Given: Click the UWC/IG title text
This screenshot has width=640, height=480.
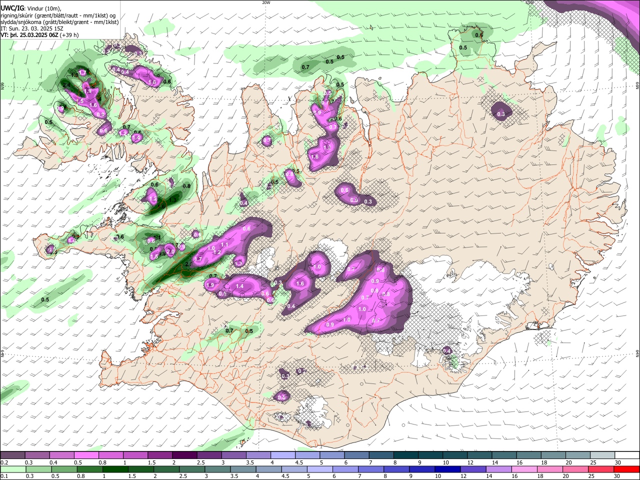Looking at the screenshot, I should pyautogui.click(x=12, y=8).
